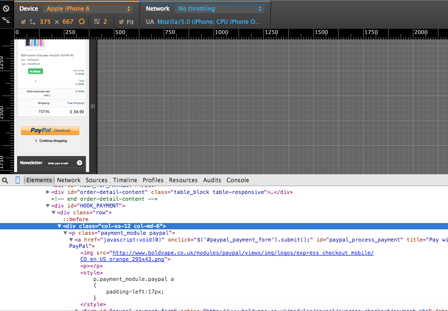Click the Continue shopping link

coord(51,140)
